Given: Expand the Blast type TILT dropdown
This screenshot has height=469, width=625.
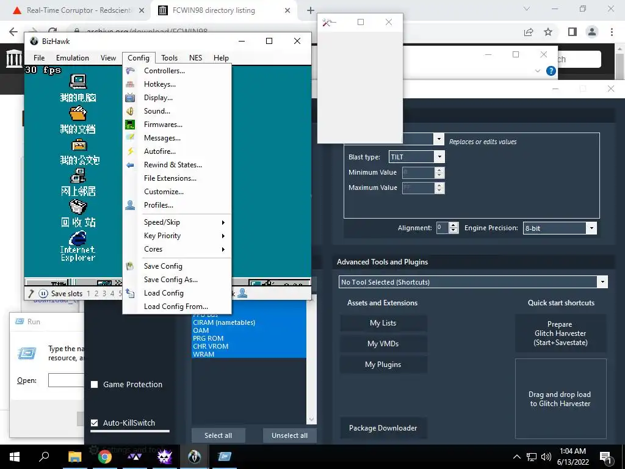Looking at the screenshot, I should tap(439, 157).
